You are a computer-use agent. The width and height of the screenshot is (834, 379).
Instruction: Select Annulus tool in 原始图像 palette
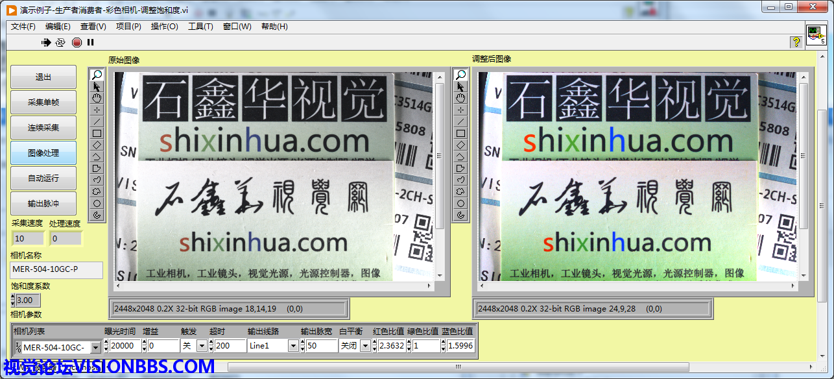[x=97, y=215]
